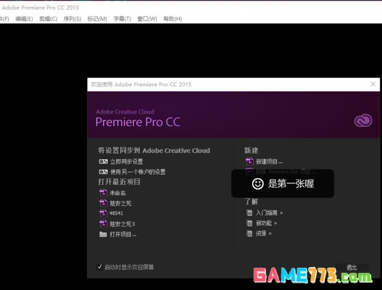Open recent project 未命名

point(118,193)
